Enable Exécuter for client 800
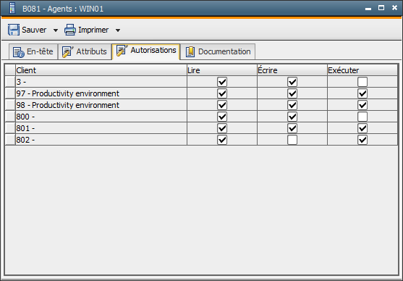 pos(362,117)
